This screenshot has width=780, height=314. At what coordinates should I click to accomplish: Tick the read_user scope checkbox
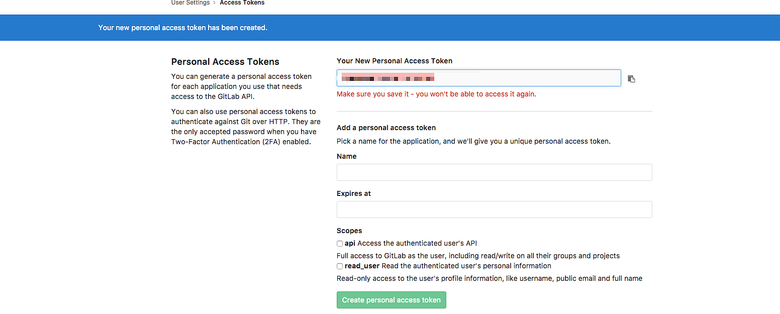pyautogui.click(x=340, y=266)
